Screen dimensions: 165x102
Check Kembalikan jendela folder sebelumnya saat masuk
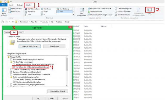[11, 75]
